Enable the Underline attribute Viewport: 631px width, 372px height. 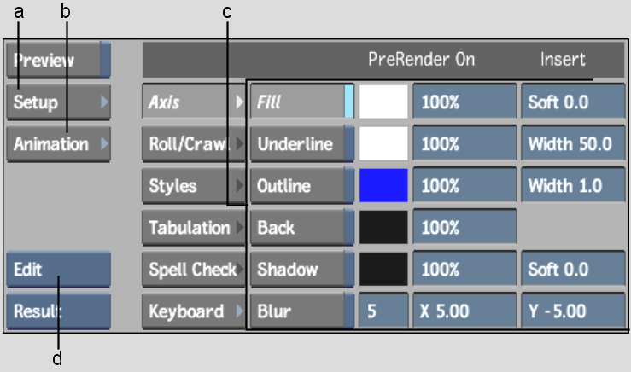click(x=301, y=143)
